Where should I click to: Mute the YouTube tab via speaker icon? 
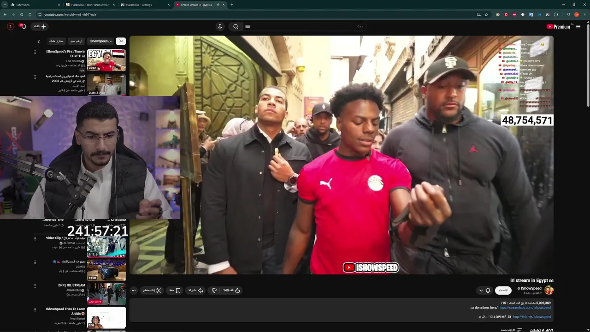218,5
